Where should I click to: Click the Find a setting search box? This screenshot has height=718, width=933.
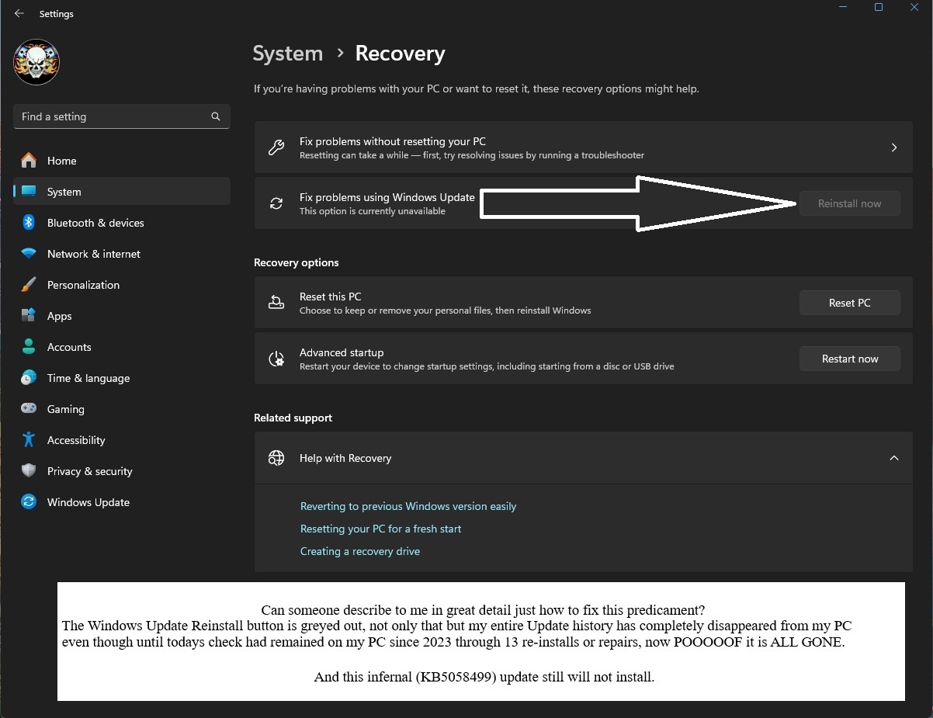tap(121, 116)
